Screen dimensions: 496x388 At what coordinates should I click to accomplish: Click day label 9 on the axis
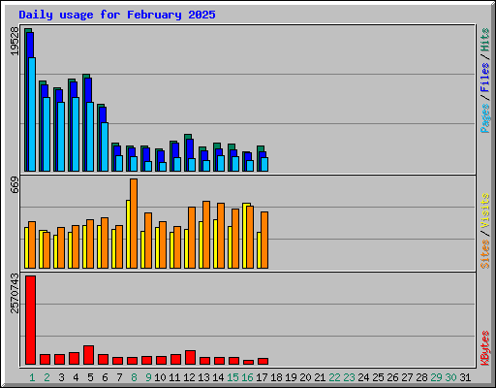pos(148,377)
